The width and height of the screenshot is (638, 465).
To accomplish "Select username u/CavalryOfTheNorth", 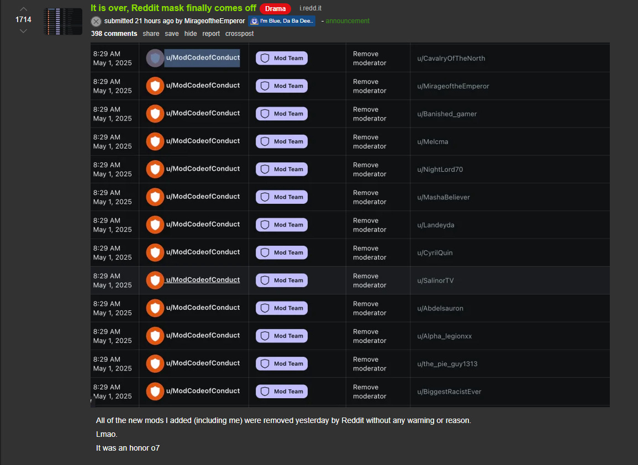I will 451,59.
